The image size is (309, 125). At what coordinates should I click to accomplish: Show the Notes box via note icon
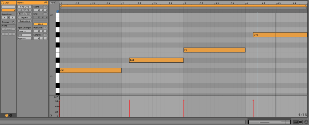[x=7, y=115]
